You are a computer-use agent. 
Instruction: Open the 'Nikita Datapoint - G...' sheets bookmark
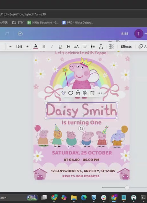pyautogui.click(x=43, y=23)
